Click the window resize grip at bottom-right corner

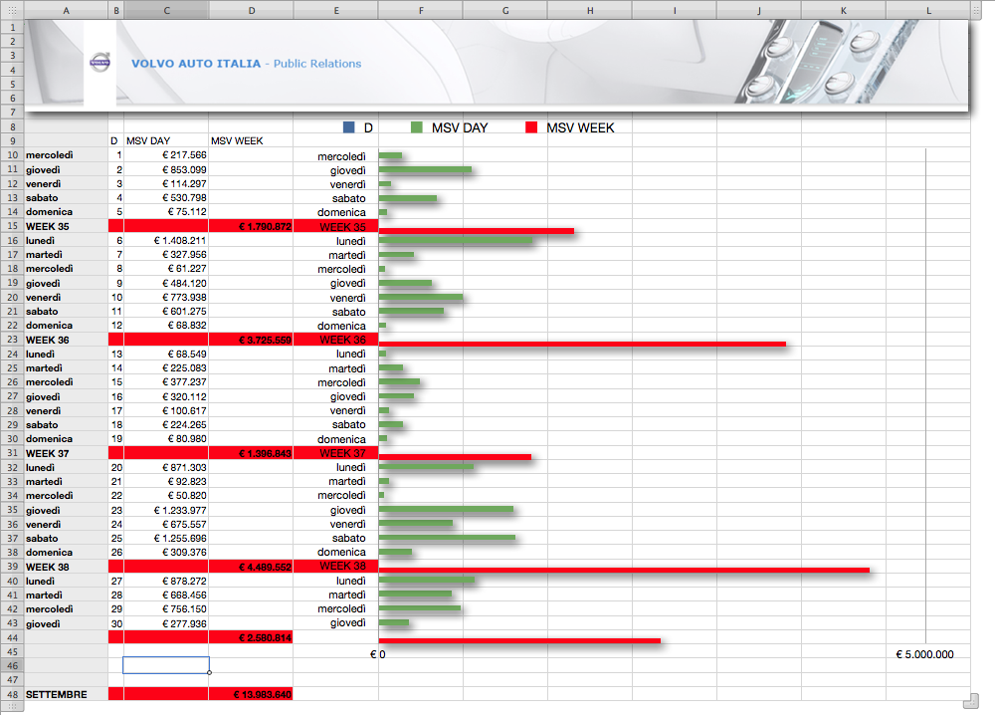(974, 700)
